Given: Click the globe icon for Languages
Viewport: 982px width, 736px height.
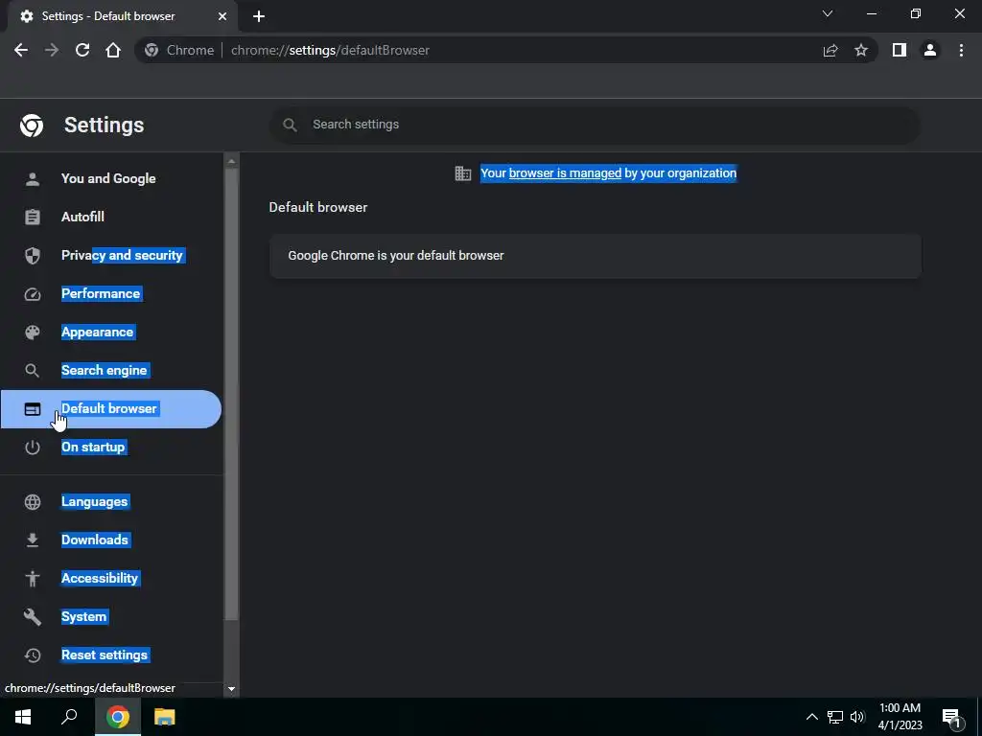Looking at the screenshot, I should tap(33, 502).
